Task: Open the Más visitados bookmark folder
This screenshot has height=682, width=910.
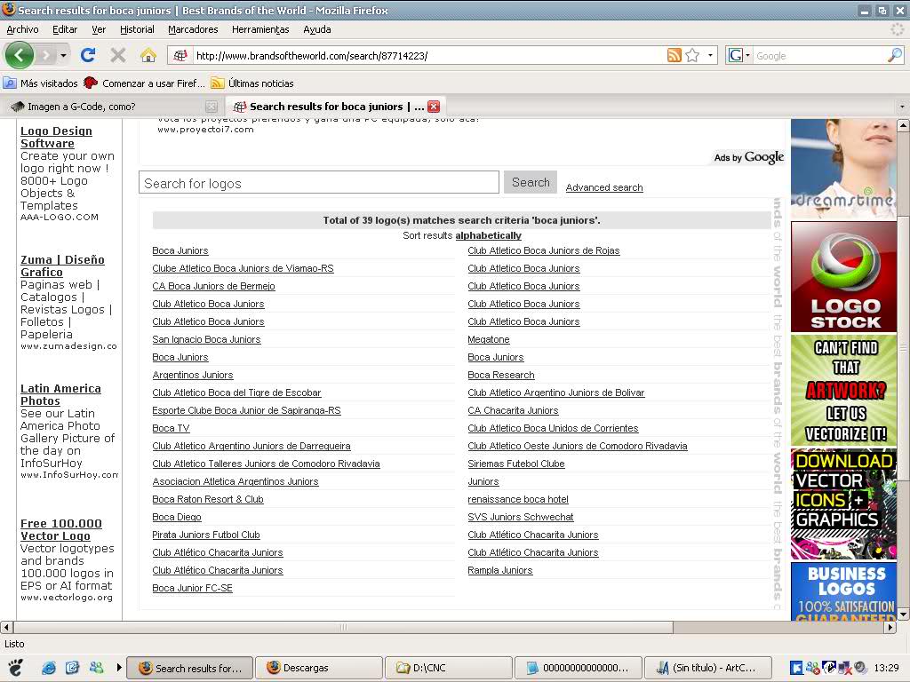Action: [41, 83]
